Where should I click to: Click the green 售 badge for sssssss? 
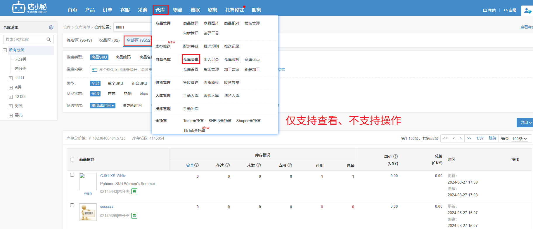[134, 216]
